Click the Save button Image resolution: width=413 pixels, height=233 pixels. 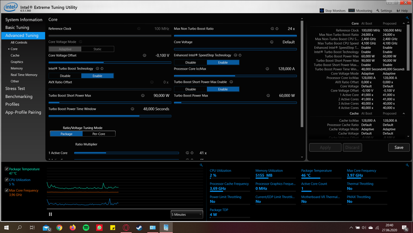[399, 148]
